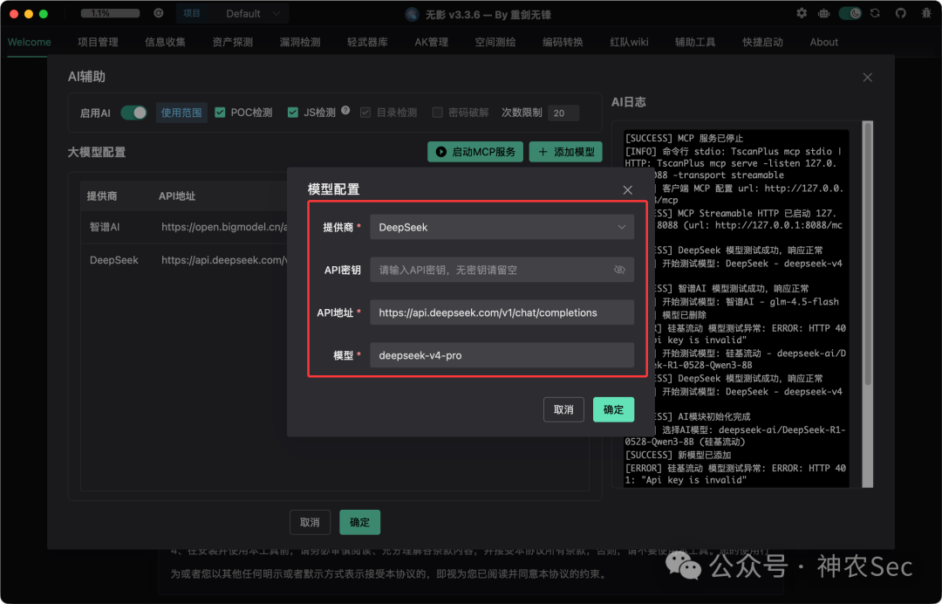Viewport: 942px width, 604px height.
Task: Click 取消 at bottom of AI辅助 panel
Action: pyautogui.click(x=310, y=522)
